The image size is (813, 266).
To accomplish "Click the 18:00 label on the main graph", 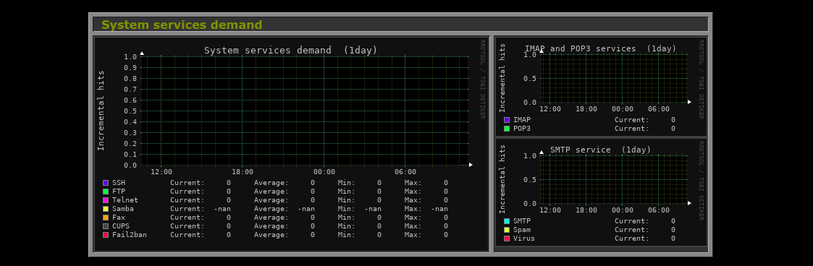I will tap(243, 172).
